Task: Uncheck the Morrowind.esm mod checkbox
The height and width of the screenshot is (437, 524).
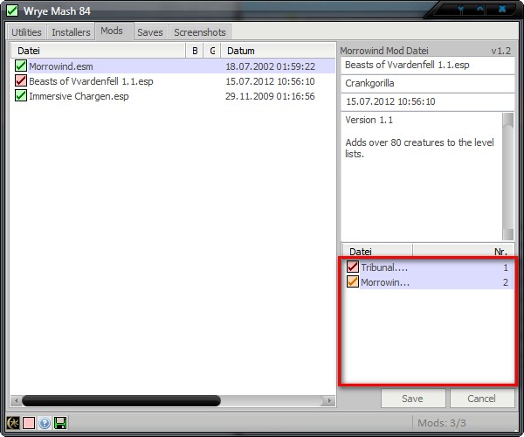Action: coord(21,66)
